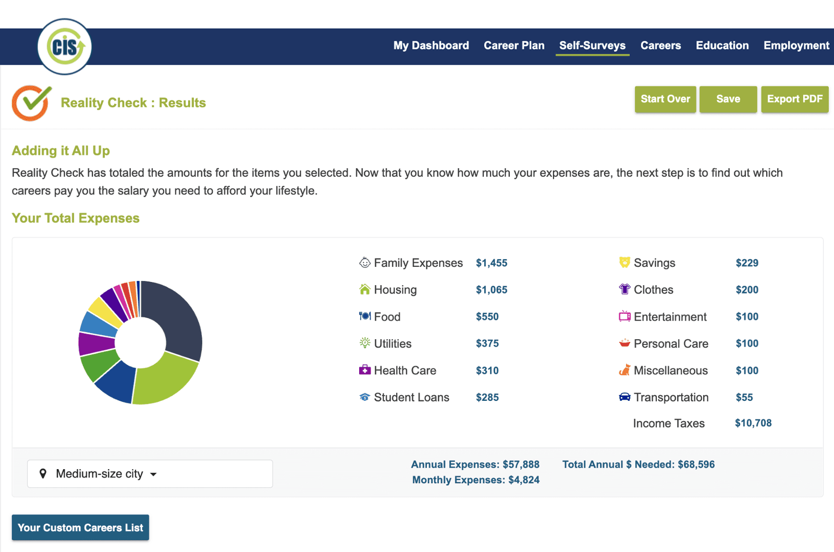Image resolution: width=834 pixels, height=552 pixels.
Task: Open Your Custom Careers List
Action: click(x=80, y=528)
